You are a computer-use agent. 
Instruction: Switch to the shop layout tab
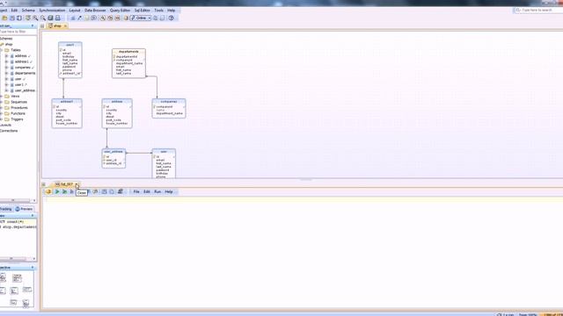point(57,25)
